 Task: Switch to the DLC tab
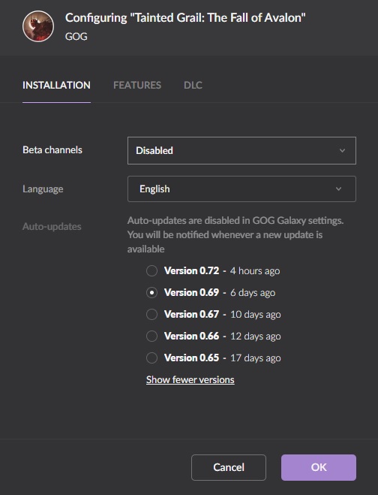[193, 85]
